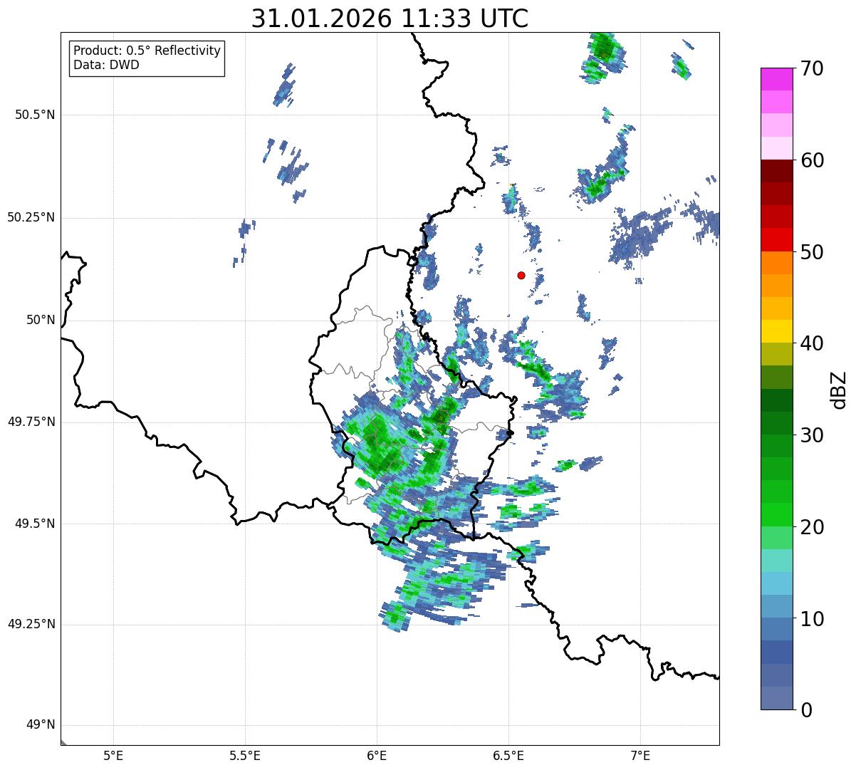Click the 40 value on colorbar
Screen dimensions: 856x770
coord(814,343)
